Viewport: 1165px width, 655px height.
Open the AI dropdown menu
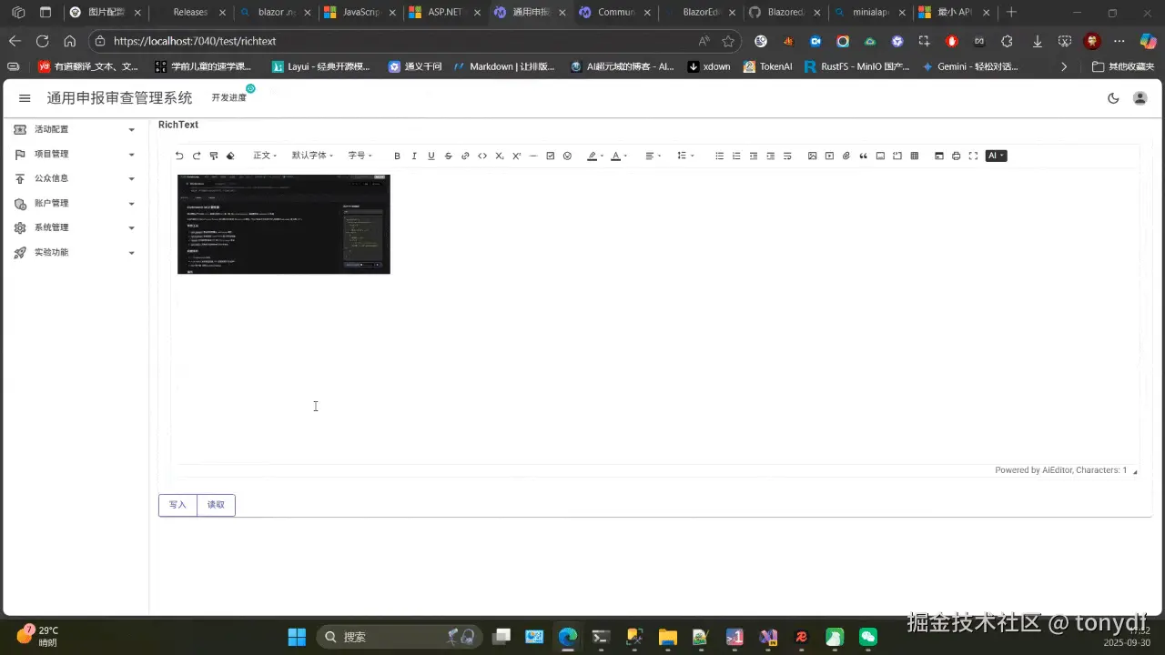point(996,156)
